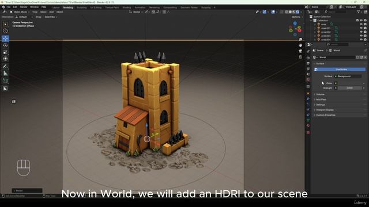369x207 pixels.
Task: Hide Area.003 light in viewport
Action: tap(362, 36)
